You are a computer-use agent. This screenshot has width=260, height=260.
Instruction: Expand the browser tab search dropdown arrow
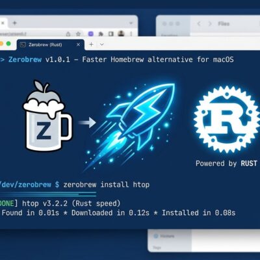pos(131,23)
